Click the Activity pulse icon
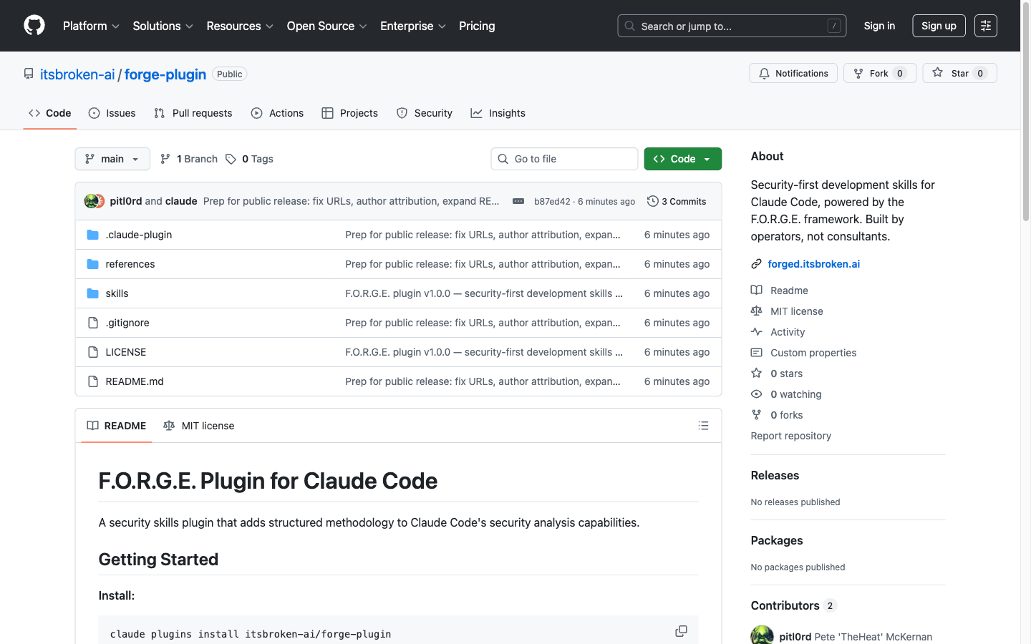Screen dimensions: 1031x644 [x=756, y=331]
